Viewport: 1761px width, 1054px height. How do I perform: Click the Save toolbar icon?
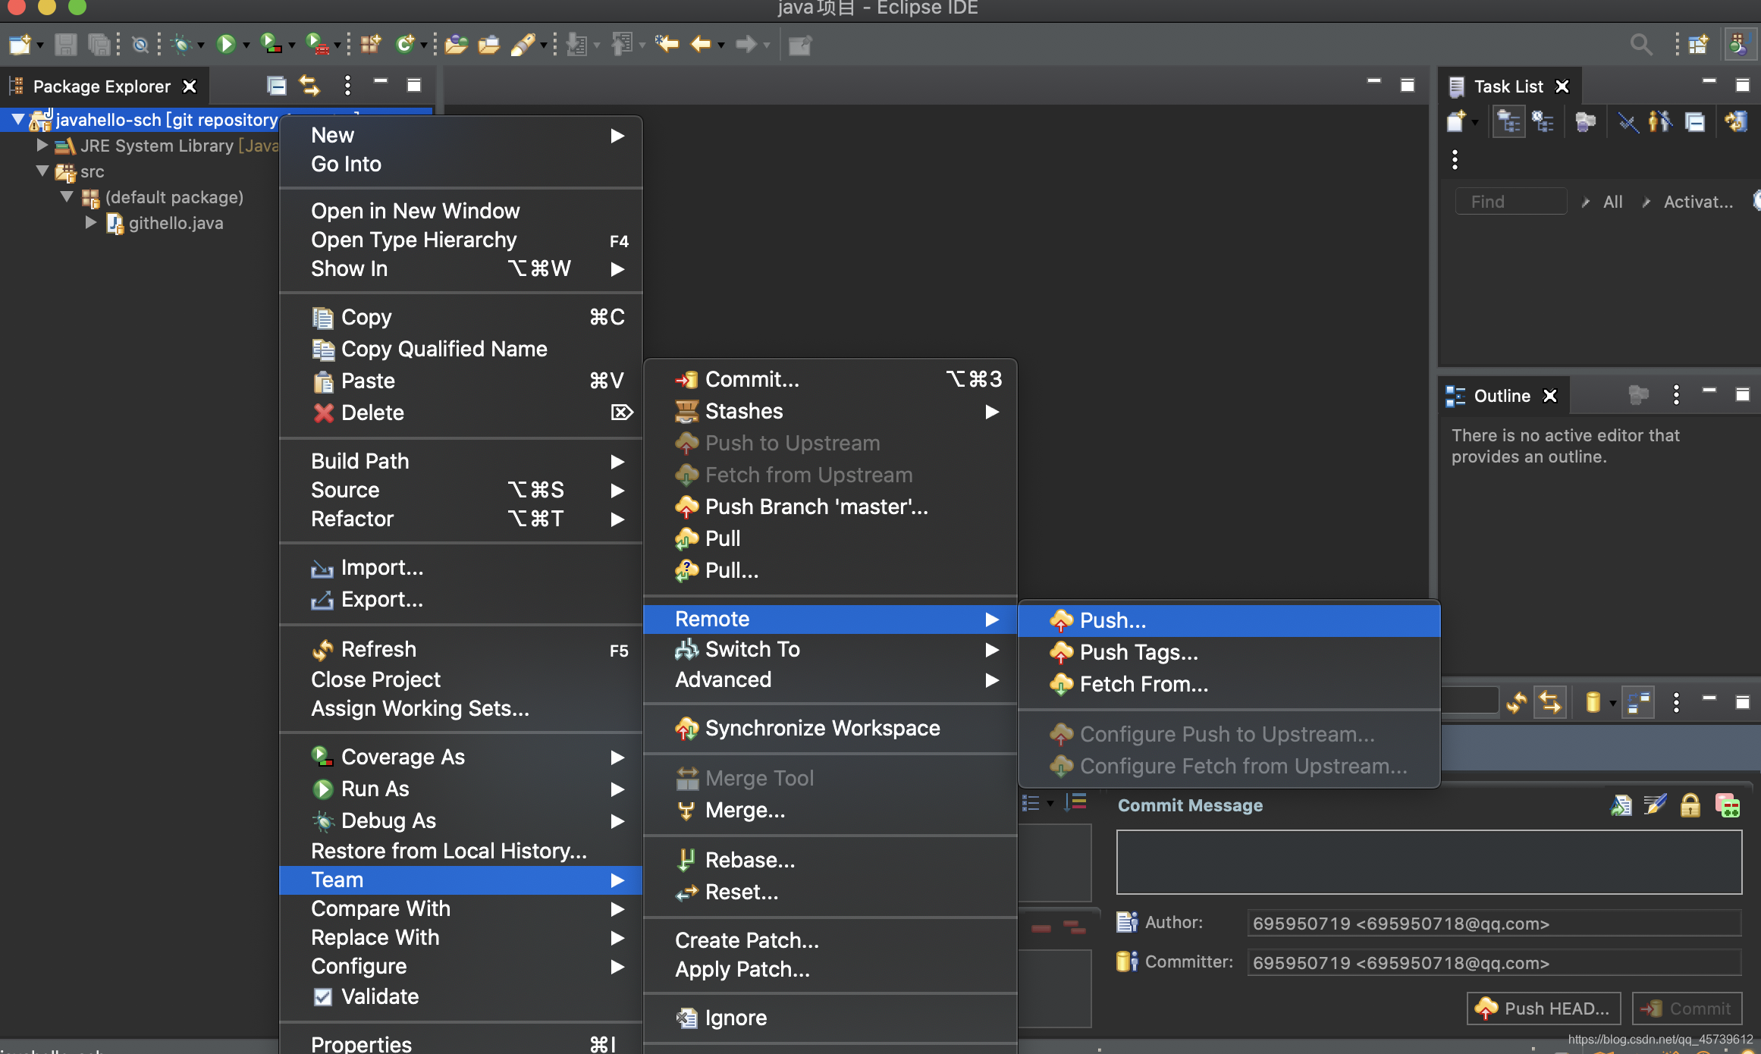tap(66, 45)
